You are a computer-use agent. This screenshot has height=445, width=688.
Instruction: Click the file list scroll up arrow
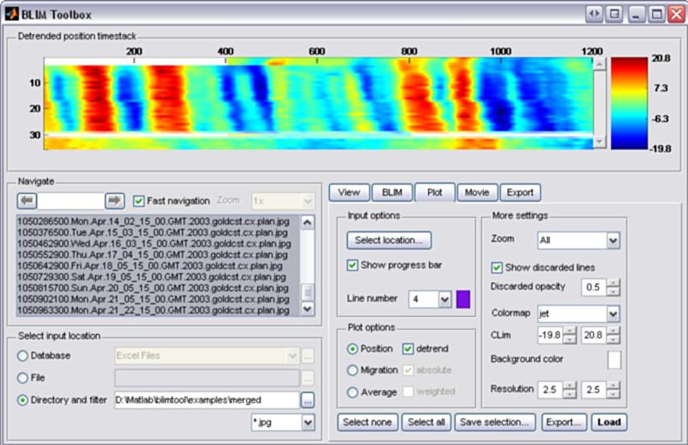click(308, 222)
